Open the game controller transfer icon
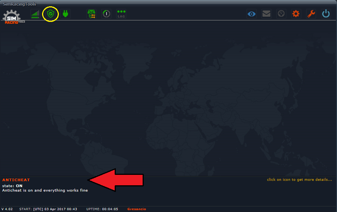The width and height of the screenshot is (337, 212). click(92, 14)
